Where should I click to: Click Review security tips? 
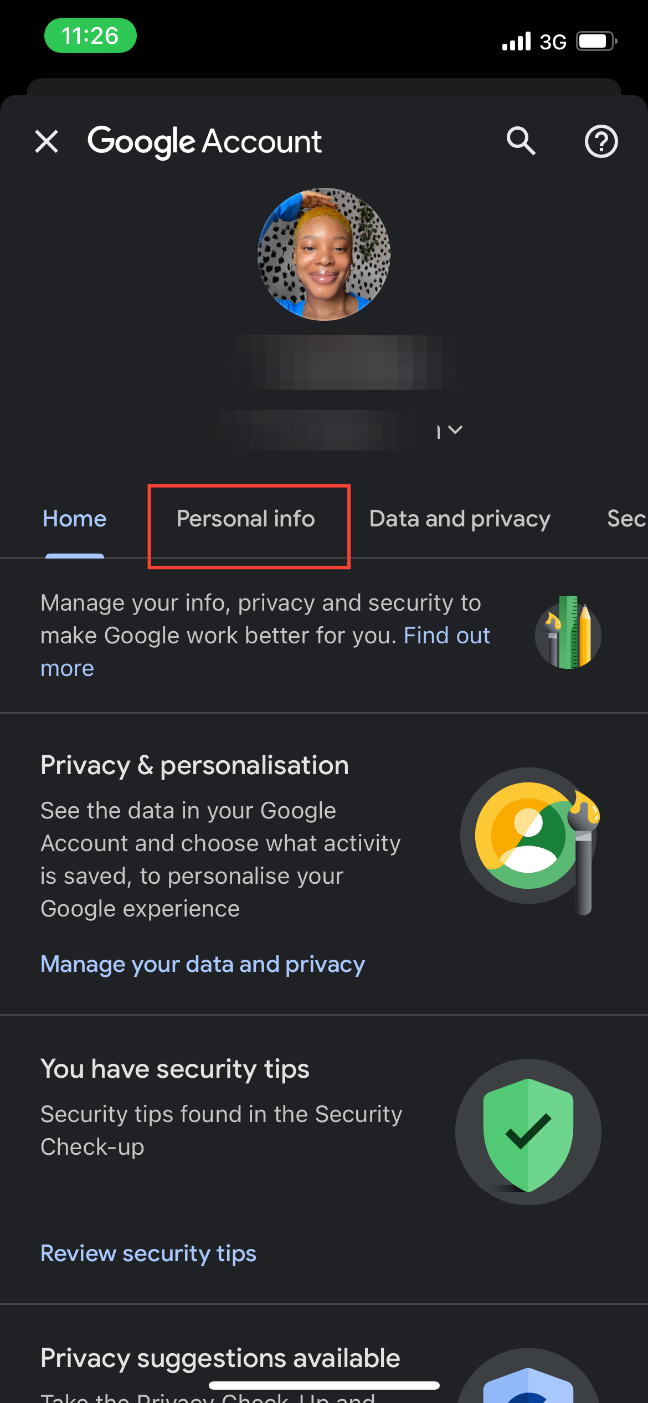click(x=148, y=1253)
